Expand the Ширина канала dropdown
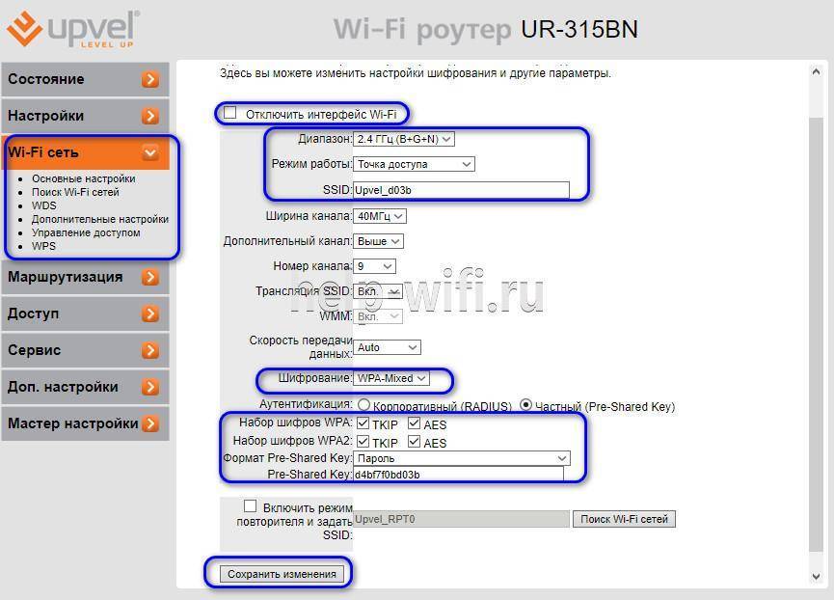Image resolution: width=834 pixels, height=600 pixels. 380,216
